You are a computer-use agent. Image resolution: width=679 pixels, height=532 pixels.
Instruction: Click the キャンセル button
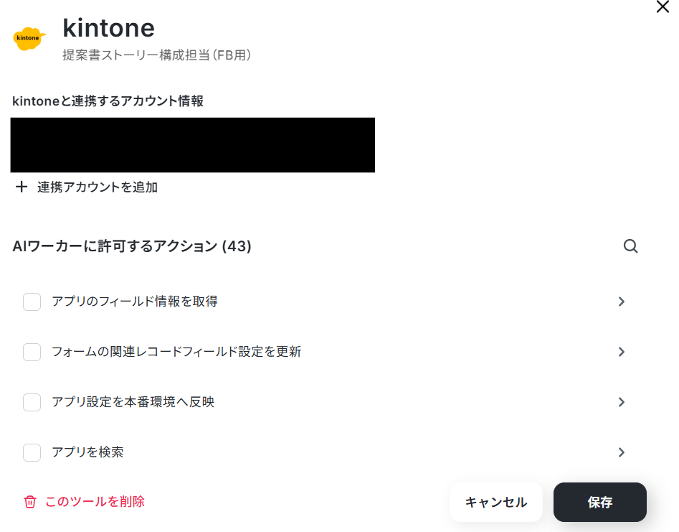tap(496, 502)
